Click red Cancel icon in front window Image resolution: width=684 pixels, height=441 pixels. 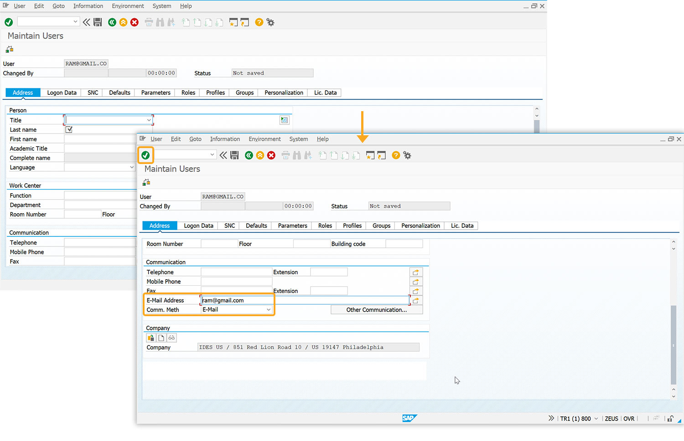[271, 155]
